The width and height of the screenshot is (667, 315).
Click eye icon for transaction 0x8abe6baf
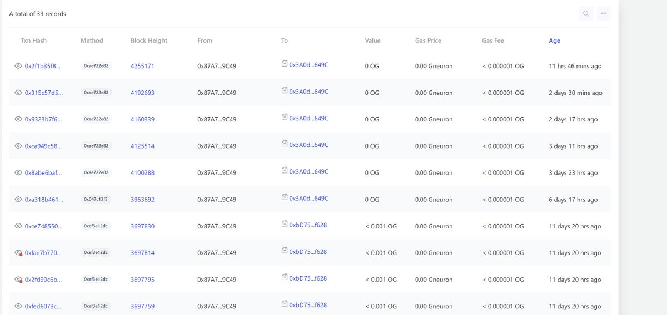click(x=18, y=173)
